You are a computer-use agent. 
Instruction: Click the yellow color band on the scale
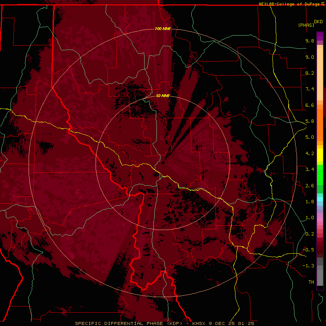click(320, 155)
